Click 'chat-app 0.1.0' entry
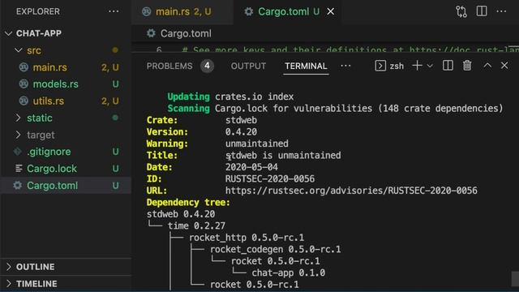This screenshot has width=519, height=292. click(289, 273)
